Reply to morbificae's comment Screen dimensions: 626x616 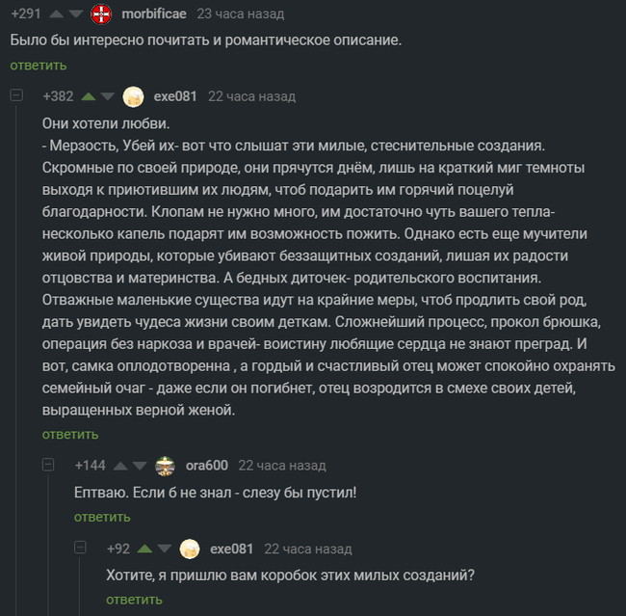coord(39,66)
